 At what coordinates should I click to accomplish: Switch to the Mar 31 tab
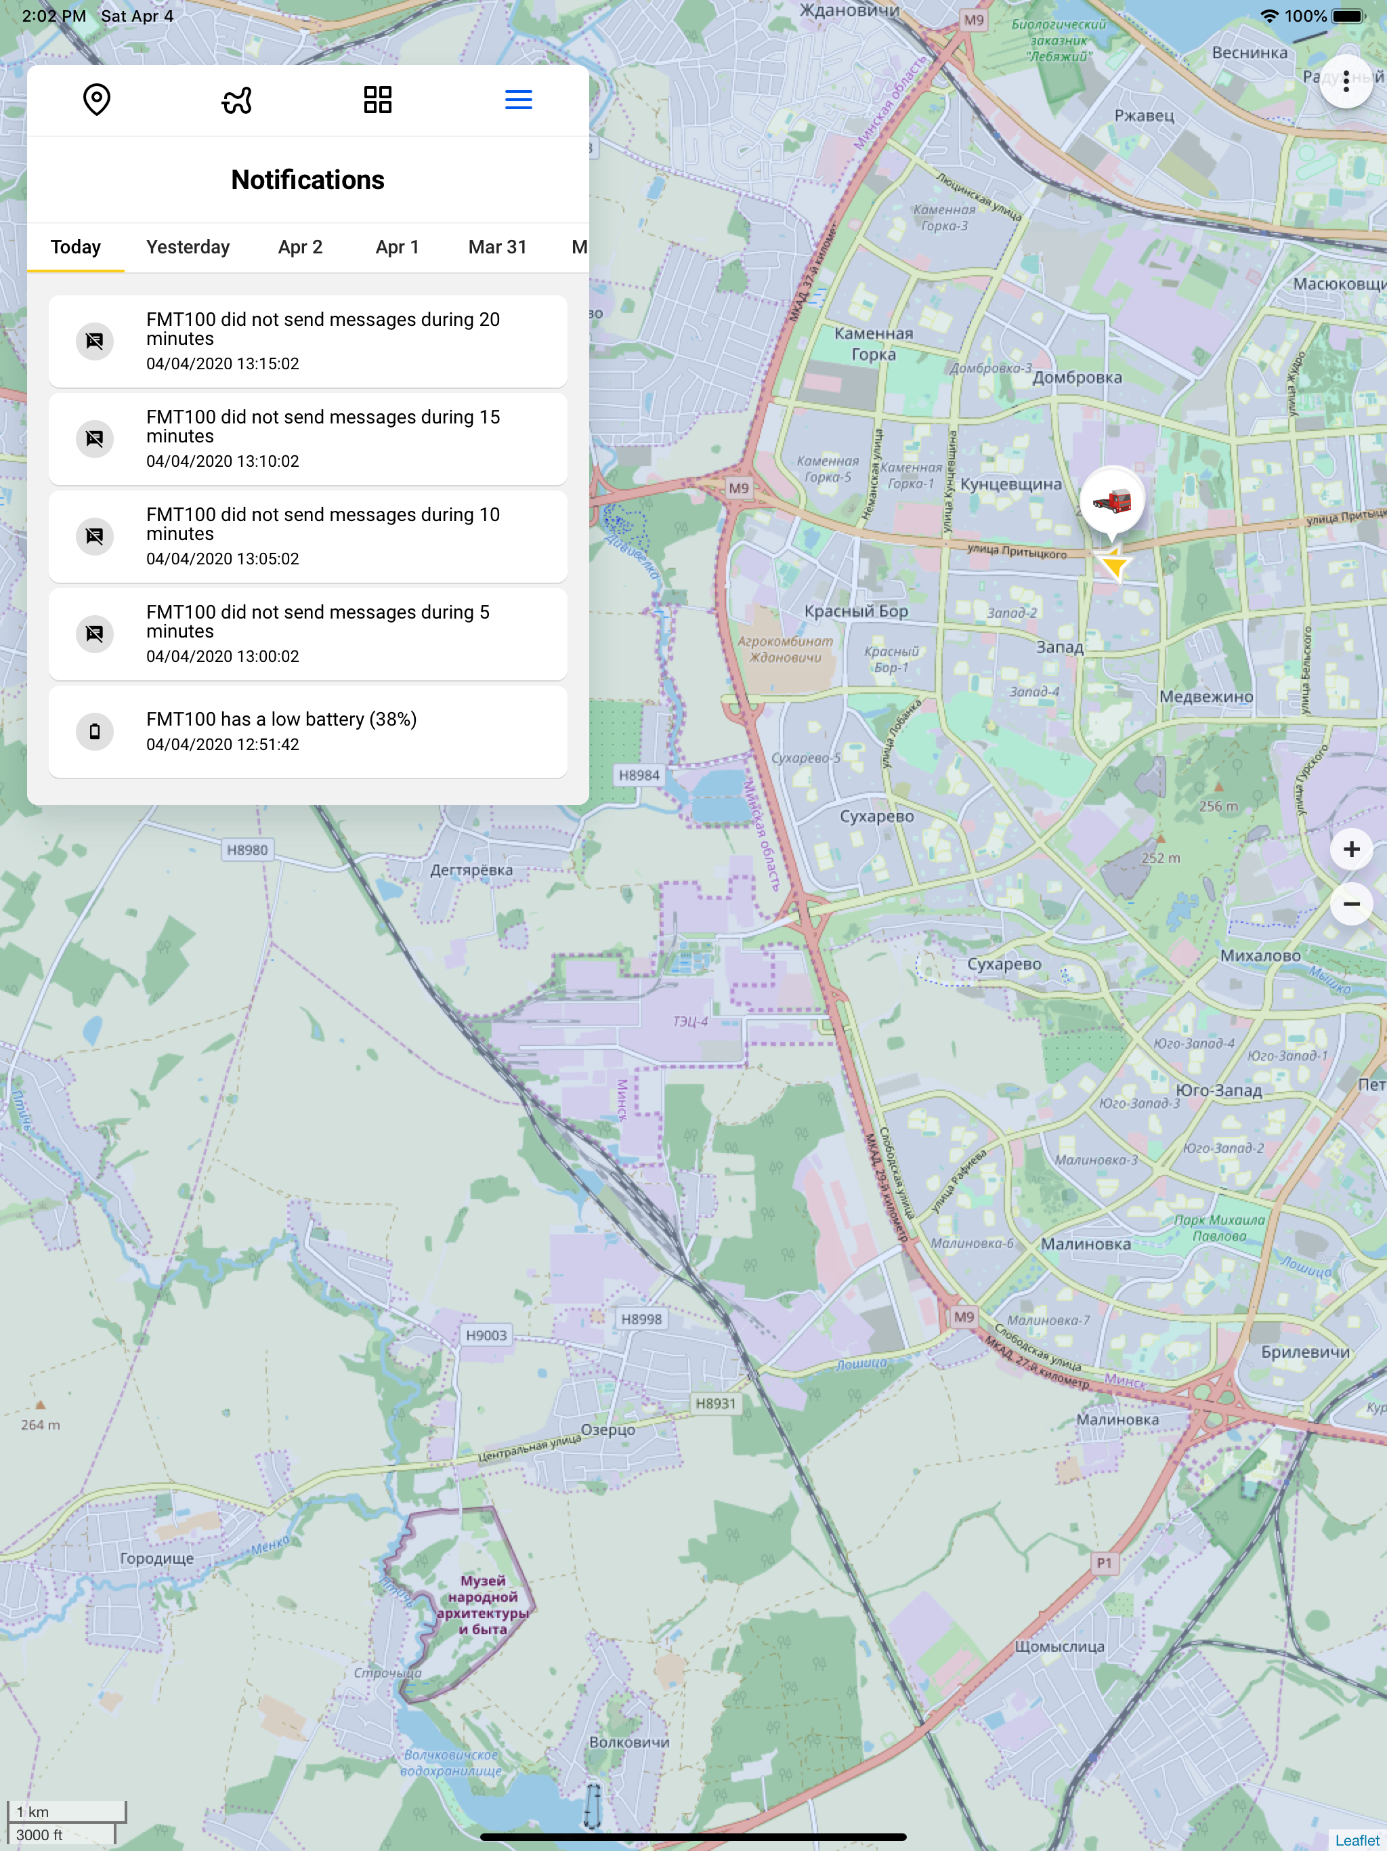497,247
